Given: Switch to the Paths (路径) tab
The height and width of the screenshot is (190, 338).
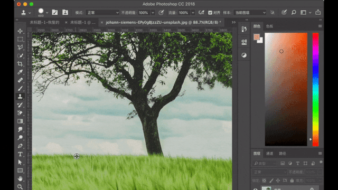Looking at the screenshot, I should click(282, 154).
